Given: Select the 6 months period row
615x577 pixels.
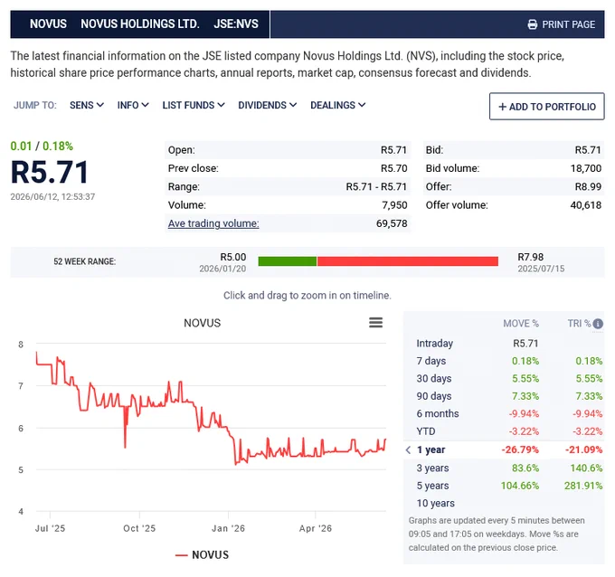Looking at the screenshot, I should [x=504, y=413].
